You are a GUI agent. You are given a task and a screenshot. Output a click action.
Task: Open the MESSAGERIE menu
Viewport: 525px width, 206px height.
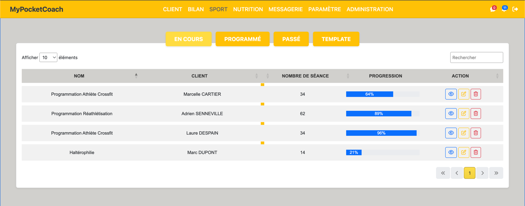[x=285, y=9]
